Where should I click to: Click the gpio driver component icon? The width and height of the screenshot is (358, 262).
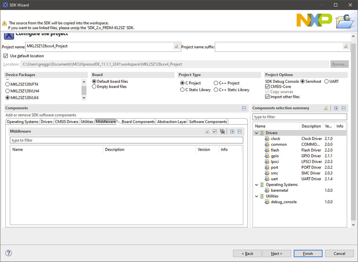267,156
